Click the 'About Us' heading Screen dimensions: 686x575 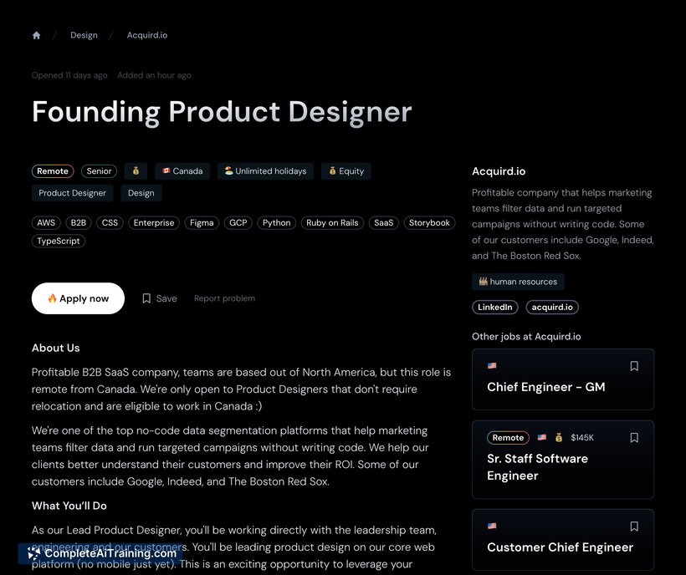55,349
